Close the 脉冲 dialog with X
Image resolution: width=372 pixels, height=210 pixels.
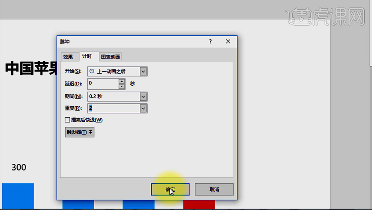tap(228, 41)
